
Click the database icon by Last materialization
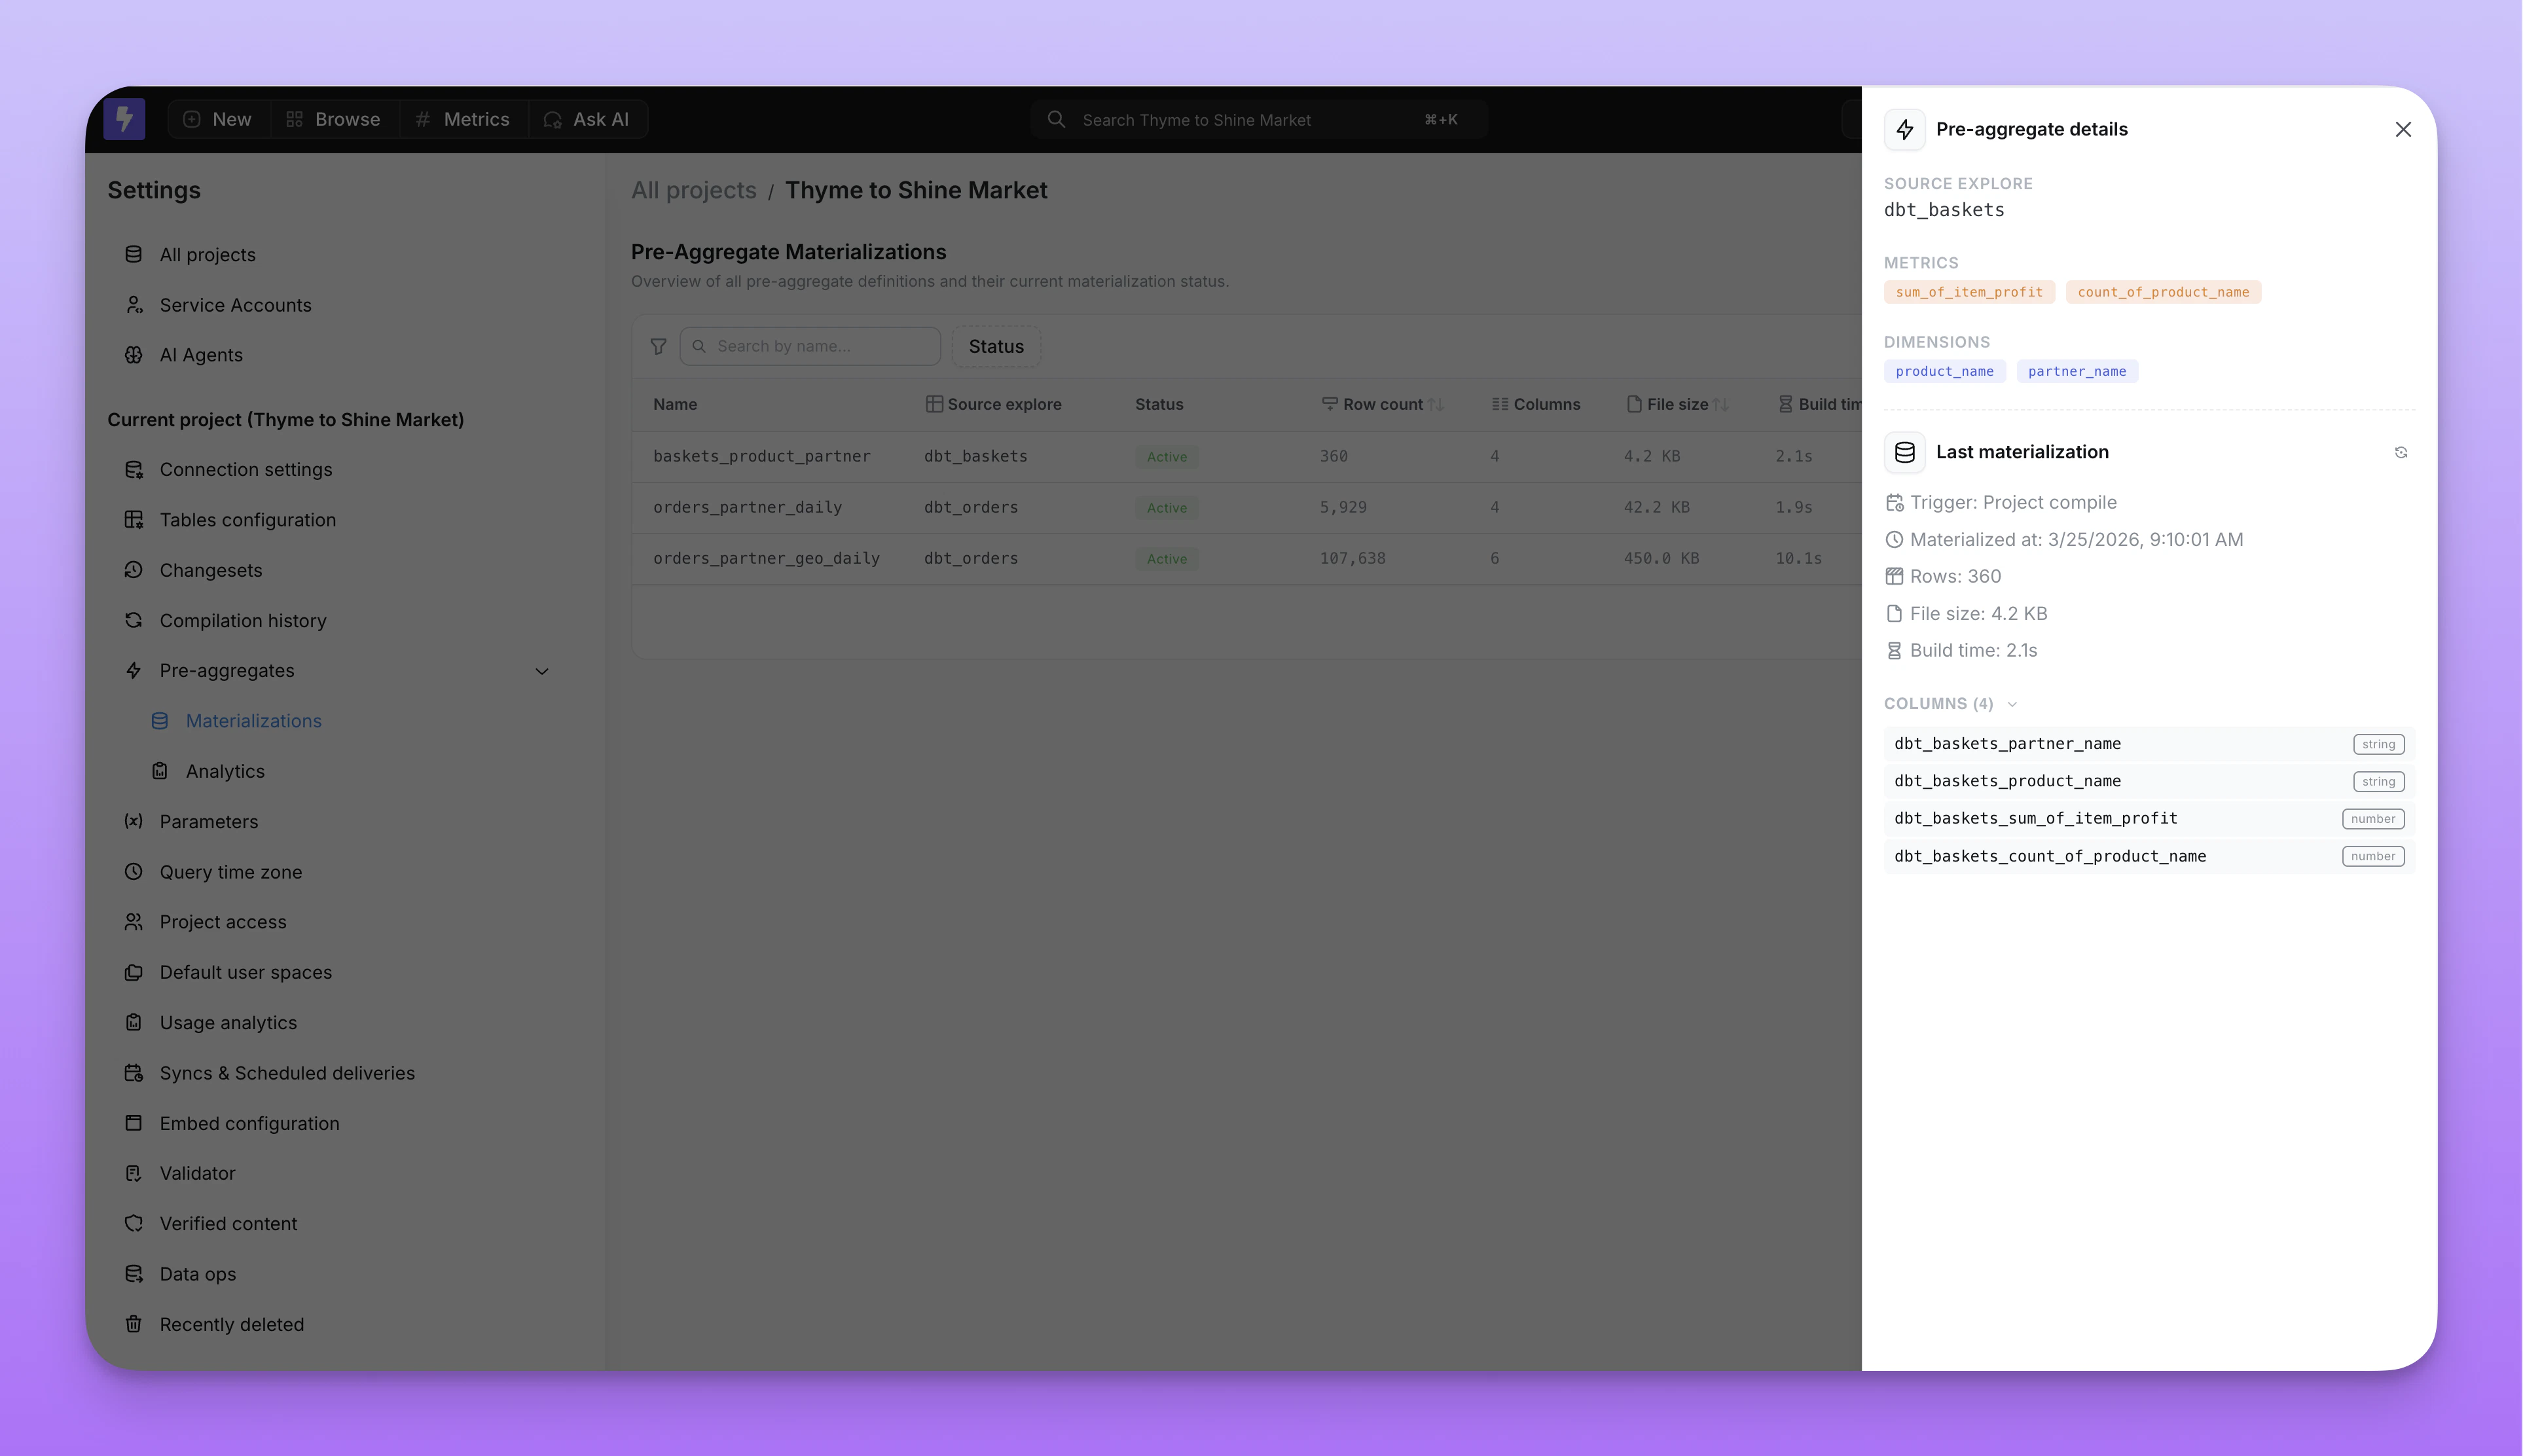(x=1904, y=453)
